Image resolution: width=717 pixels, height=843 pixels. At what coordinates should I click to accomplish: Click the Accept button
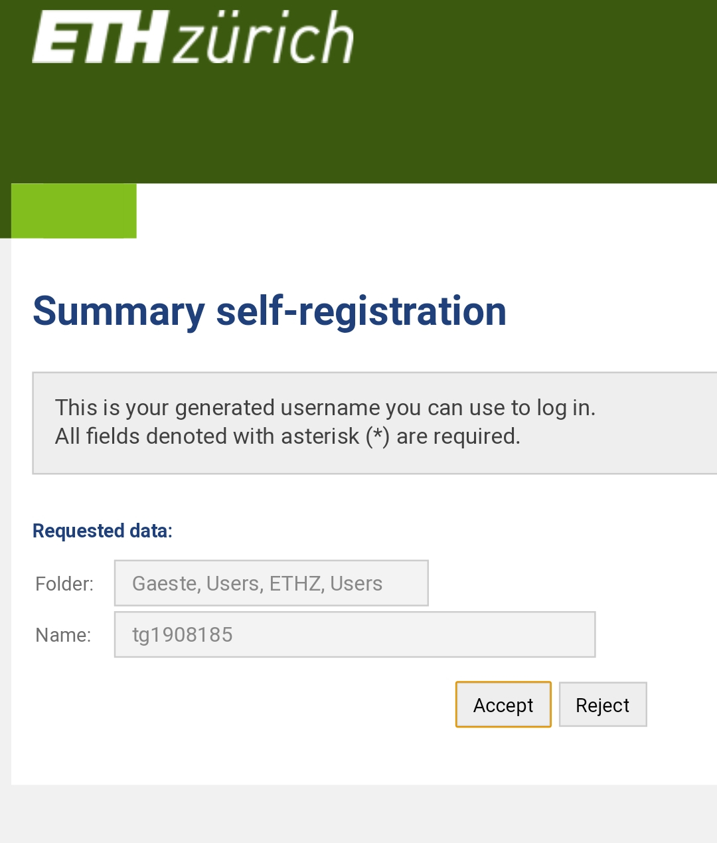[x=503, y=705]
